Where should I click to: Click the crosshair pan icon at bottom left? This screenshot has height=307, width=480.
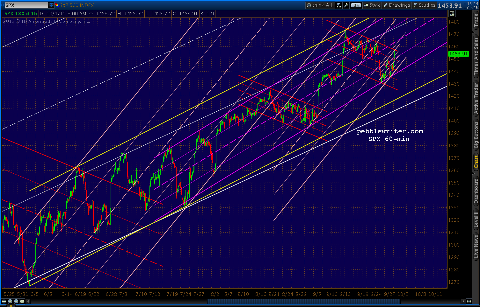4,301
